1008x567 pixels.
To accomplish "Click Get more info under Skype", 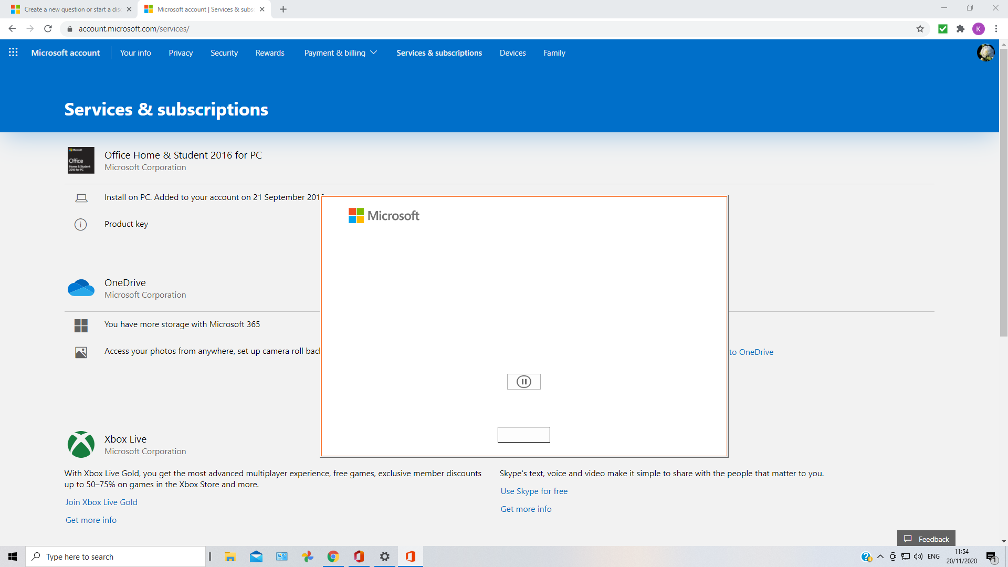I will (526, 509).
